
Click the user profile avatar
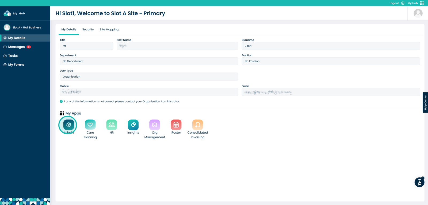(418, 13)
